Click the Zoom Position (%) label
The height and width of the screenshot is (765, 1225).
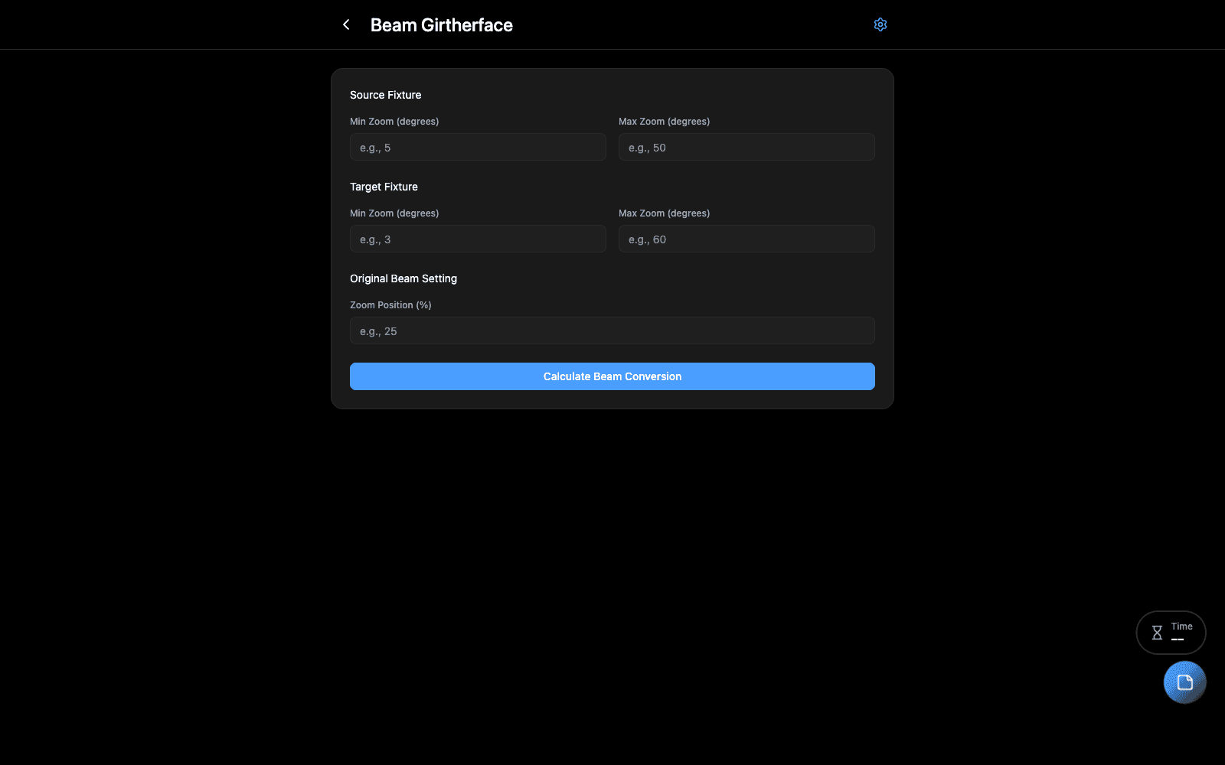pyautogui.click(x=390, y=305)
